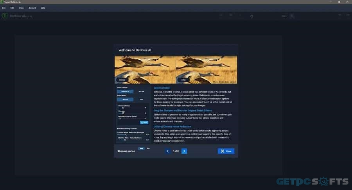352x190 pixels.
Task: Click the 'Show on startup' label
Action: pos(126,151)
